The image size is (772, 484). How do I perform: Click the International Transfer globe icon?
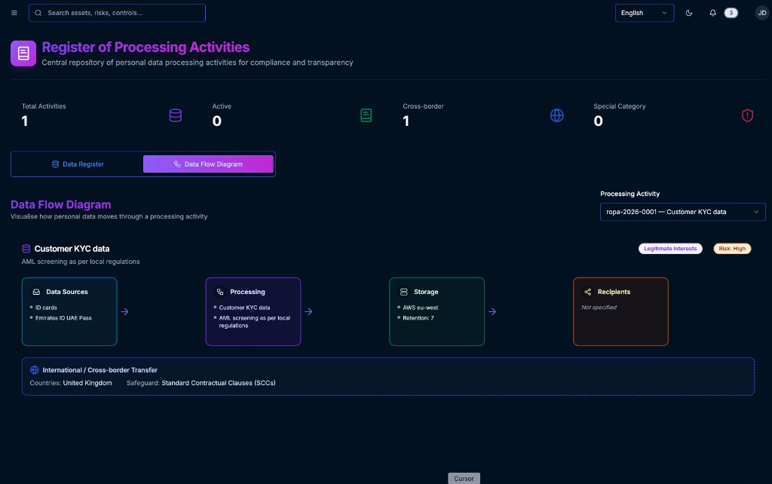[35, 369]
